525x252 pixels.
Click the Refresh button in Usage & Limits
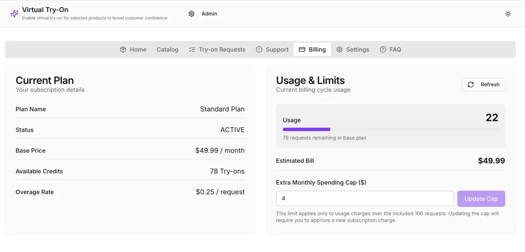[x=484, y=85]
